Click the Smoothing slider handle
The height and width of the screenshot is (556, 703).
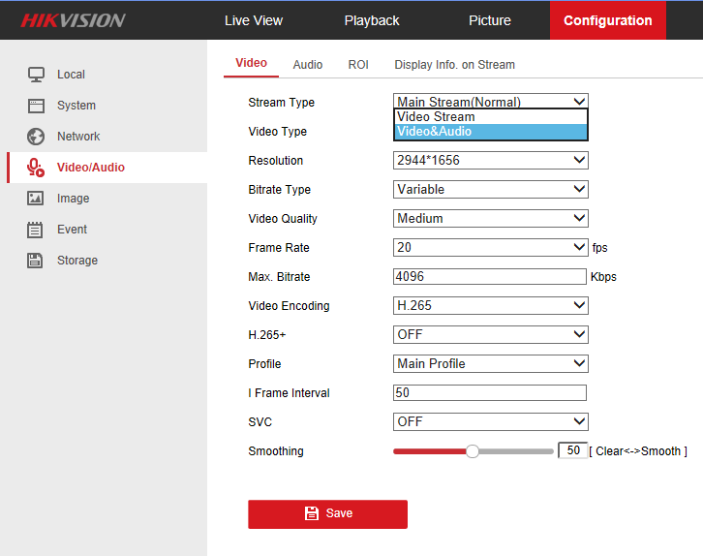(473, 451)
